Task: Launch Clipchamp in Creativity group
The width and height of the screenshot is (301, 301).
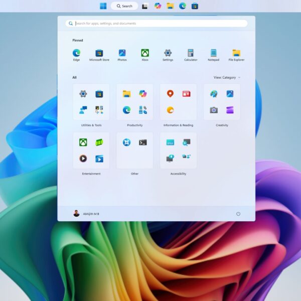Action: pyautogui.click(x=230, y=110)
